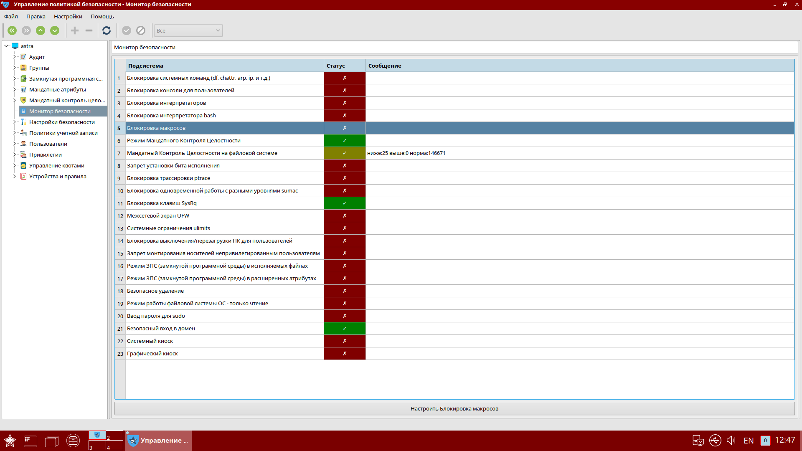Click the Star start menu icon
The height and width of the screenshot is (451, 802).
click(10, 441)
